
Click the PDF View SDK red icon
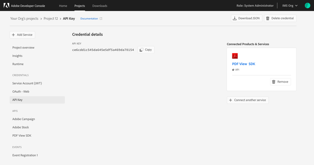pos(235,56)
